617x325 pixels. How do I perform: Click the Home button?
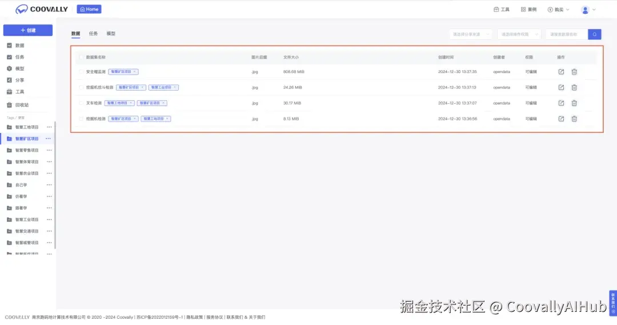pyautogui.click(x=89, y=9)
